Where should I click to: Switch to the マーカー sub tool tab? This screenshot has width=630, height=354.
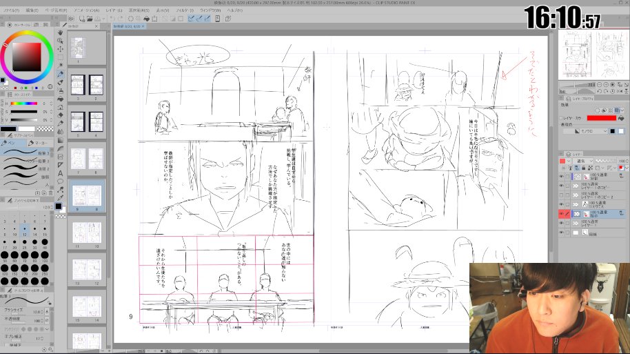coord(39,143)
